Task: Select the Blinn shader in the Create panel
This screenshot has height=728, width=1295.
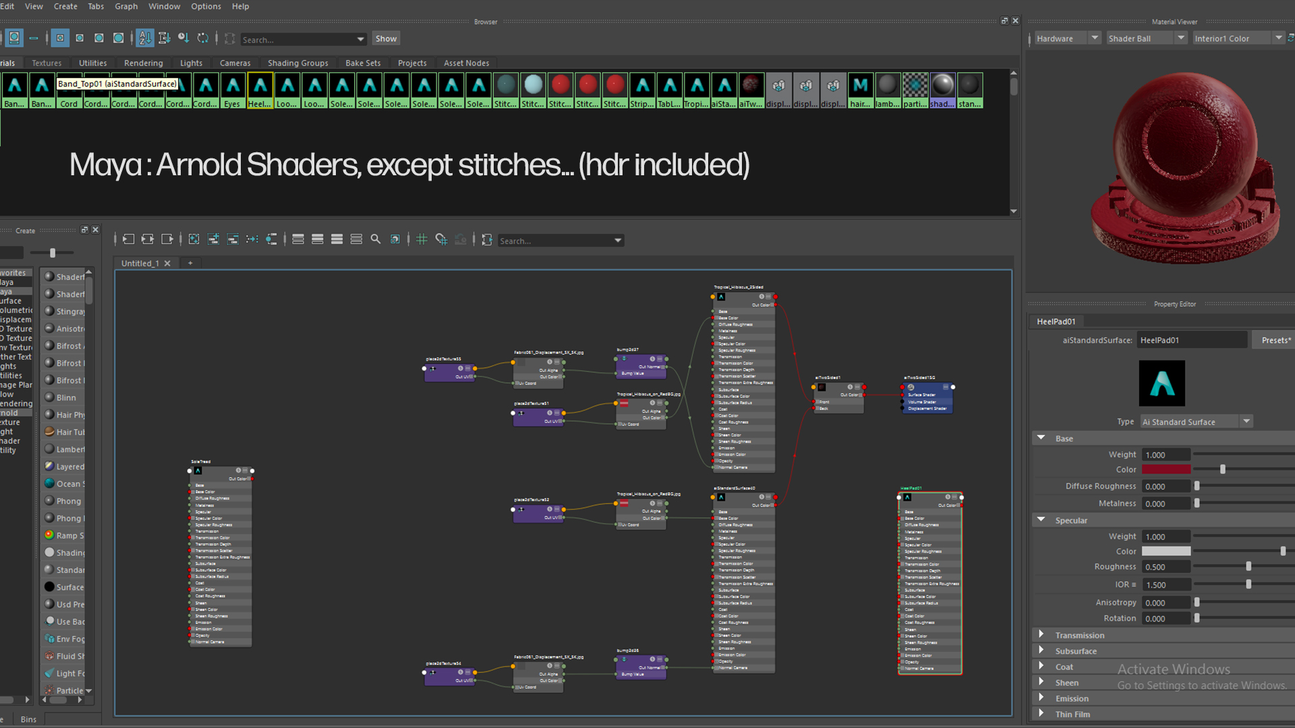Action: 64,398
